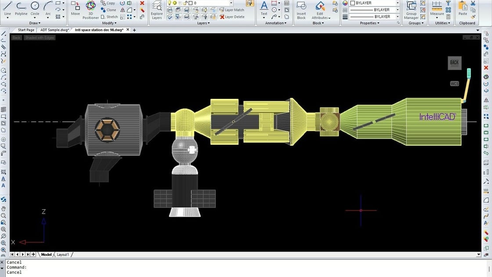Activate the Circle tool in Draw panel

coord(35,7)
